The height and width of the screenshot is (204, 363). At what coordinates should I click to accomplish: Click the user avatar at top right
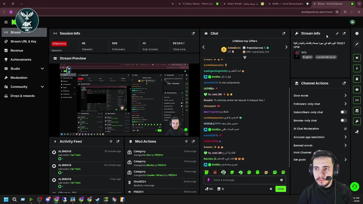pos(353,22)
